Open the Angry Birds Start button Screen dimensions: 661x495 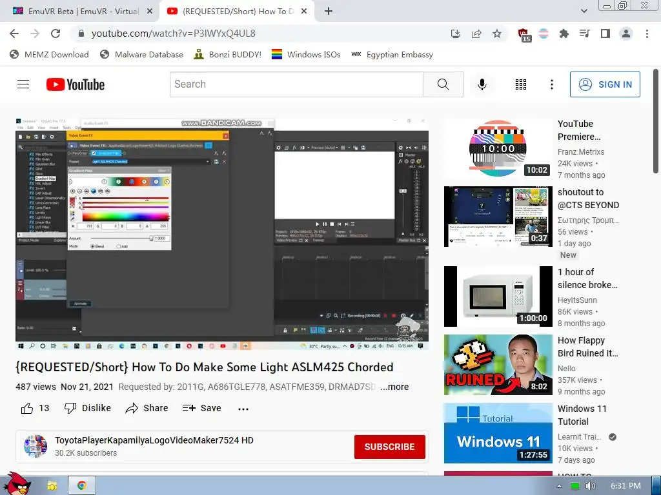click(17, 483)
